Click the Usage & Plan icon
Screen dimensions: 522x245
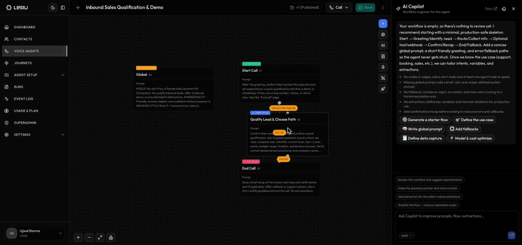click(7, 111)
